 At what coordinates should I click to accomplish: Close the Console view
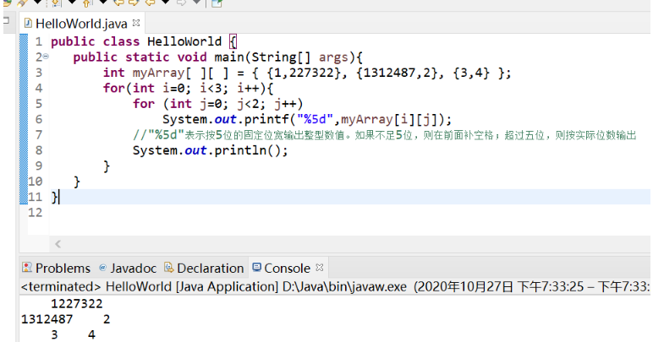click(x=320, y=267)
